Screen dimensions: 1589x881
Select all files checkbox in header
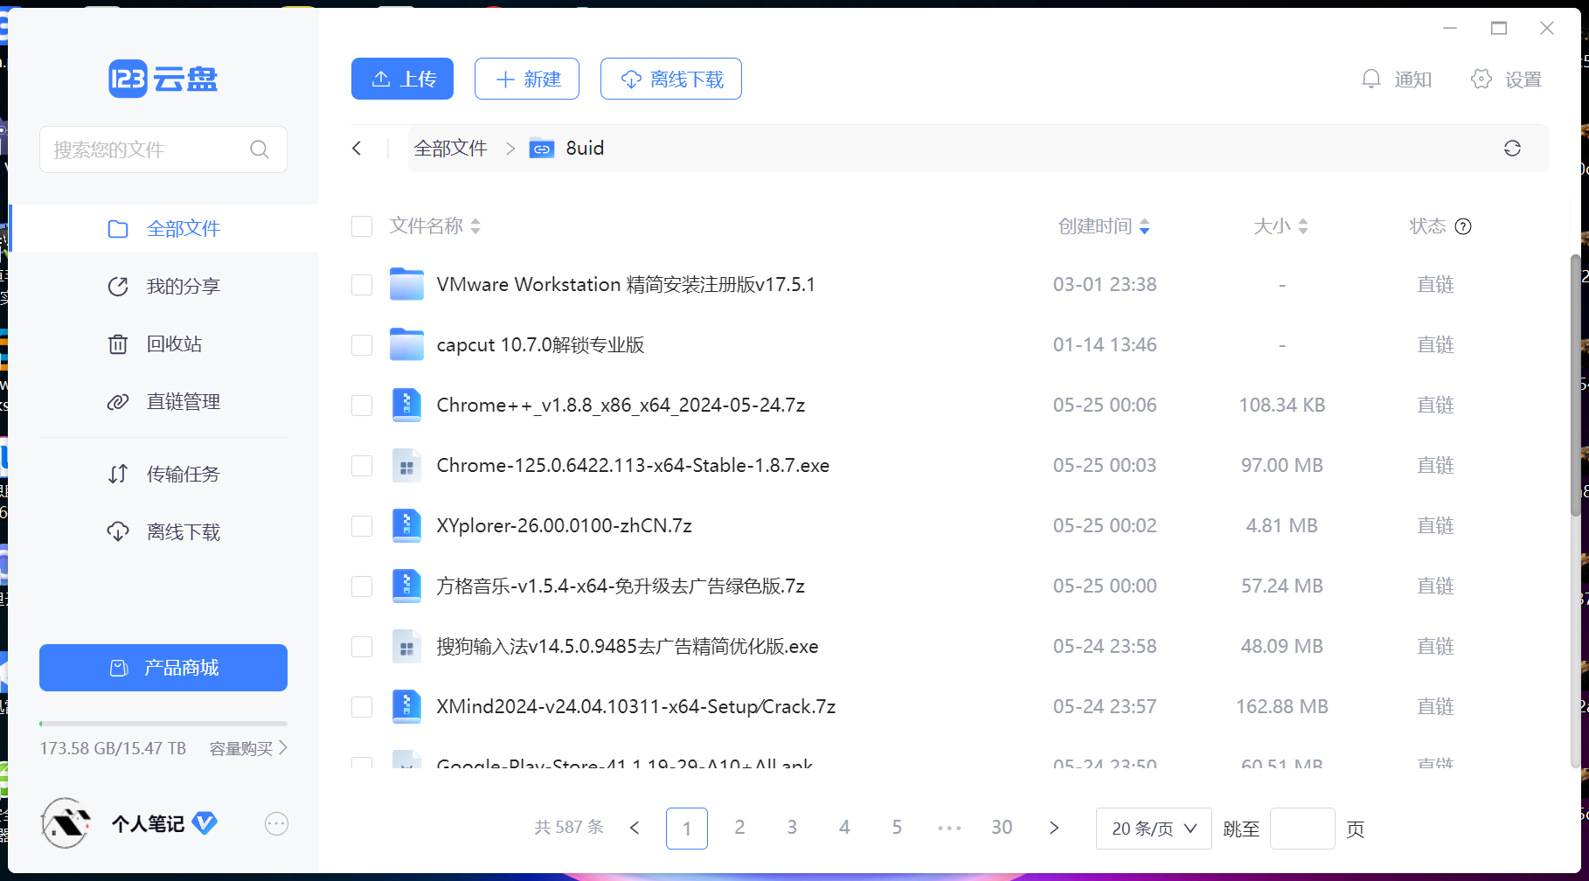(362, 226)
